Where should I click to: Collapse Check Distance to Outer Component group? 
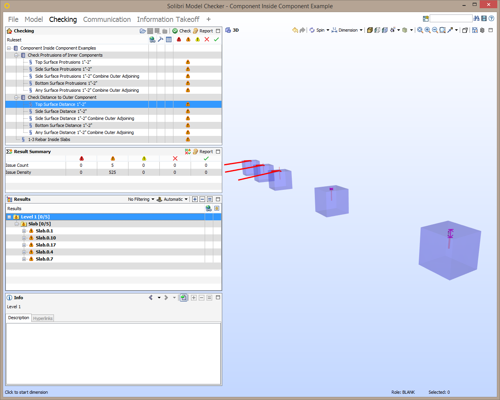(x=16, y=97)
